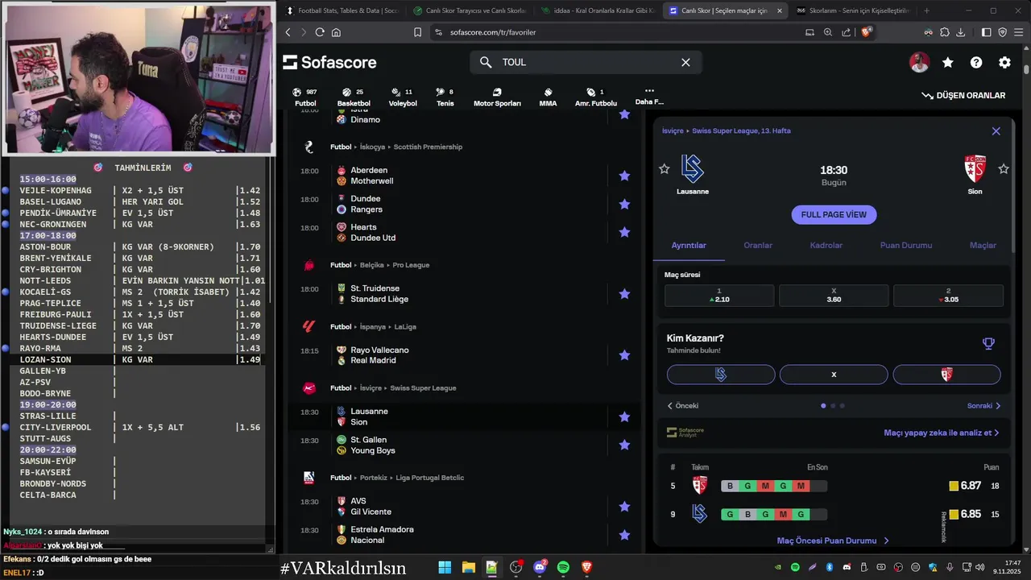Select the Tenis sport category
The height and width of the screenshot is (580, 1031).
pyautogui.click(x=445, y=97)
